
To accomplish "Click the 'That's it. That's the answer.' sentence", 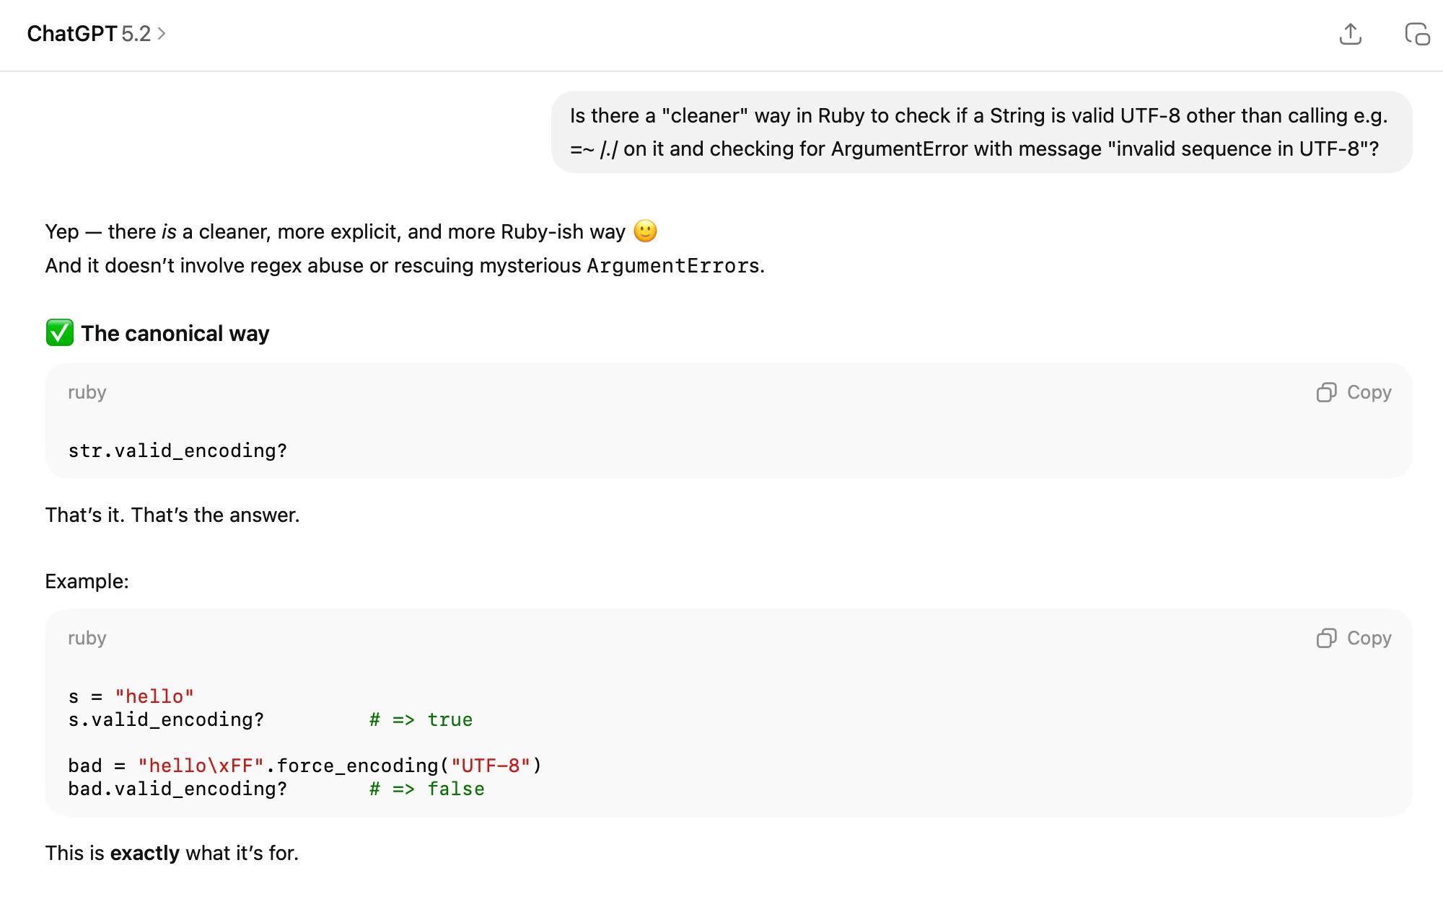I will (172, 515).
